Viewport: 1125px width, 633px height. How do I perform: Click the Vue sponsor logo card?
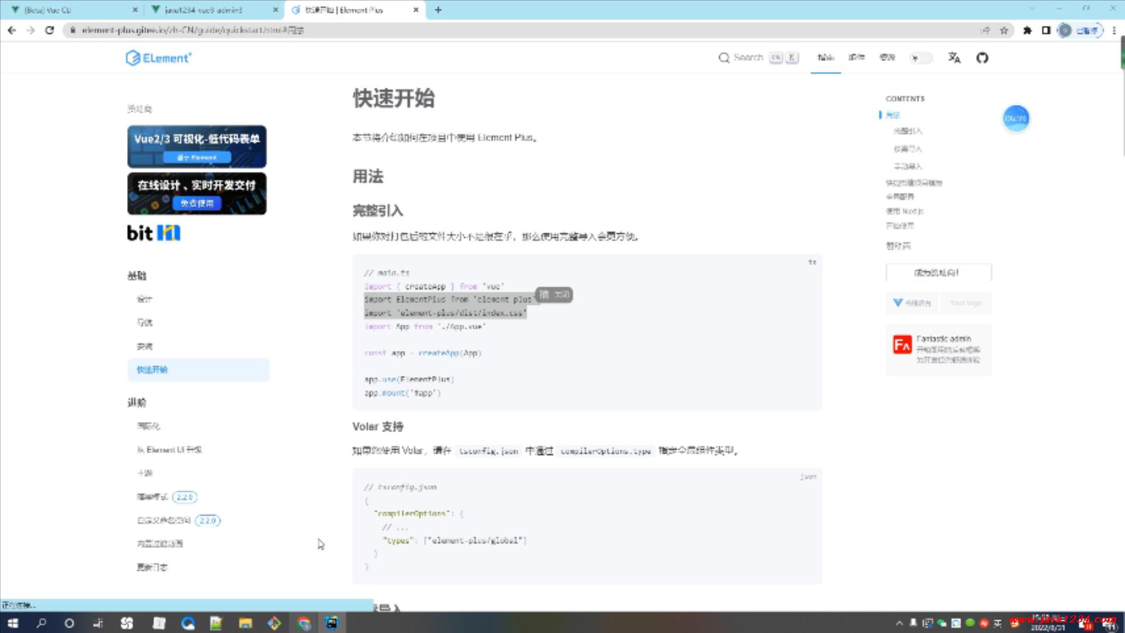tap(912, 303)
